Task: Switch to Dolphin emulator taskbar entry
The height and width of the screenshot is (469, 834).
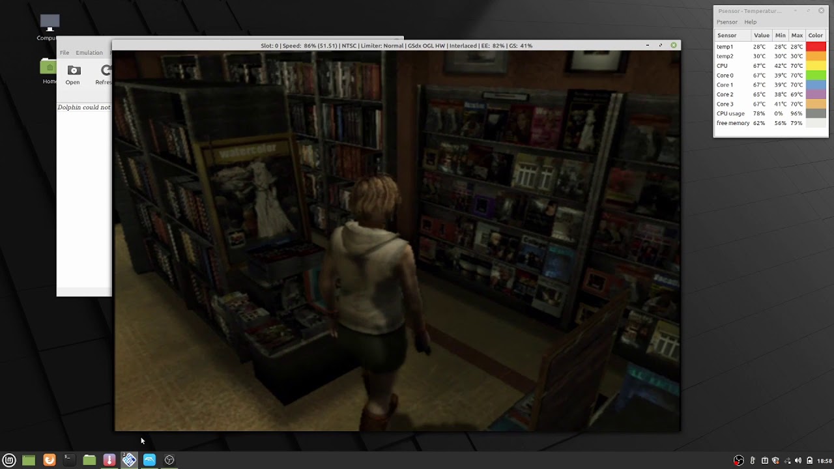Action: pyautogui.click(x=149, y=460)
